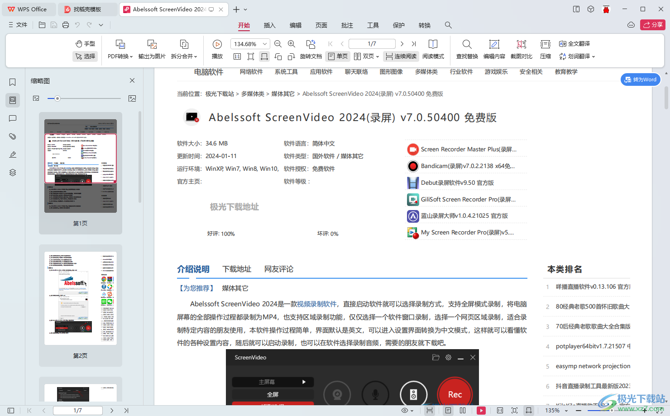
Task: Click the PDF convert tool icon
Action: 120,44
